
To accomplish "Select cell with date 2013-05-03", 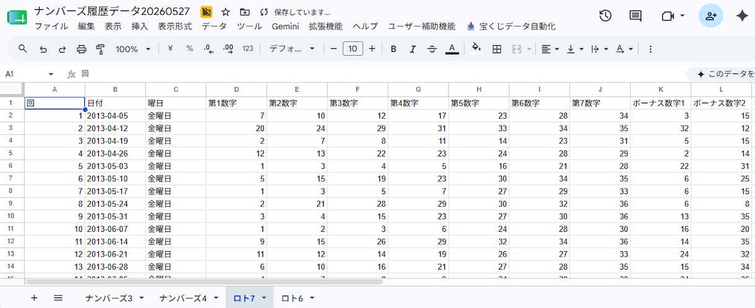I will [115, 166].
